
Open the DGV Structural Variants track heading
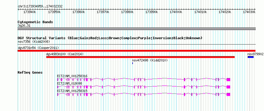(110, 38)
